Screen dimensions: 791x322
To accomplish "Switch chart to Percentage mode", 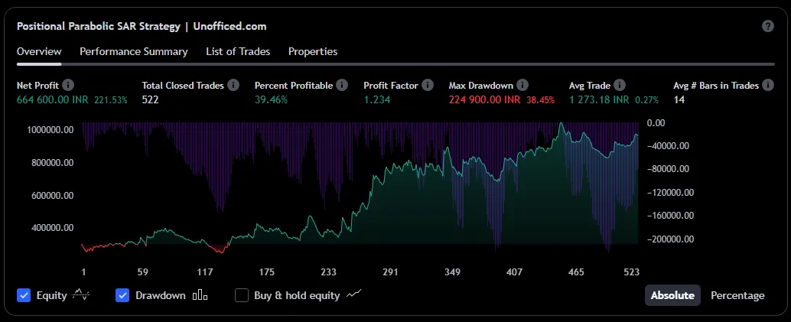I will (737, 295).
